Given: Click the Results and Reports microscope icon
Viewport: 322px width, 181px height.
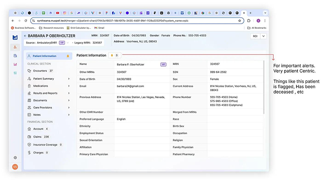Looking at the screenshot, I should tap(29, 93).
